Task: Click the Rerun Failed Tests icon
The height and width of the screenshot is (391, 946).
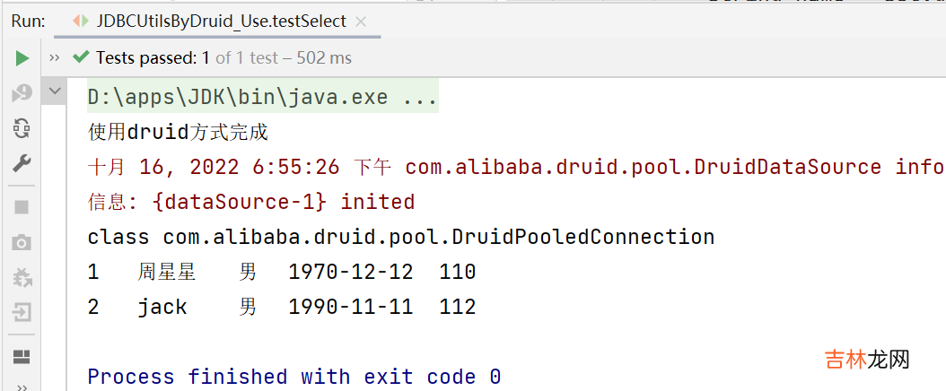Action: click(x=22, y=93)
